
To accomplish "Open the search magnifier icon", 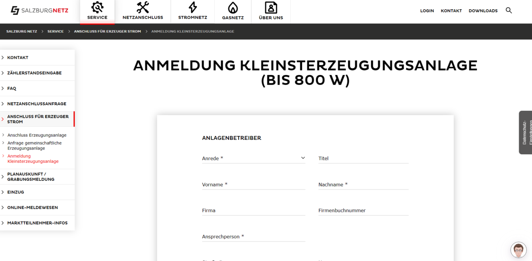I will tap(509, 10).
